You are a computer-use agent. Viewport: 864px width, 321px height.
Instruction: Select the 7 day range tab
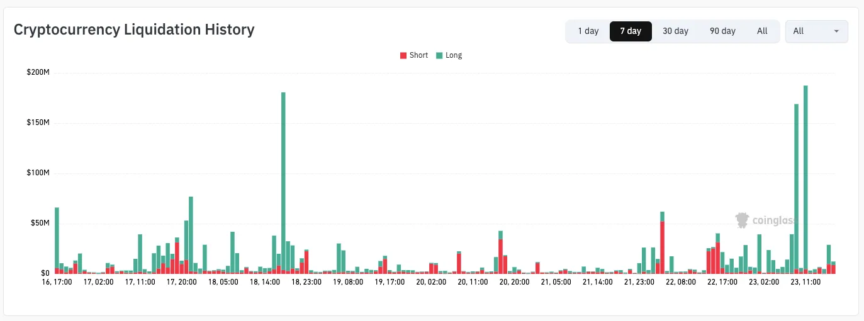pos(631,31)
